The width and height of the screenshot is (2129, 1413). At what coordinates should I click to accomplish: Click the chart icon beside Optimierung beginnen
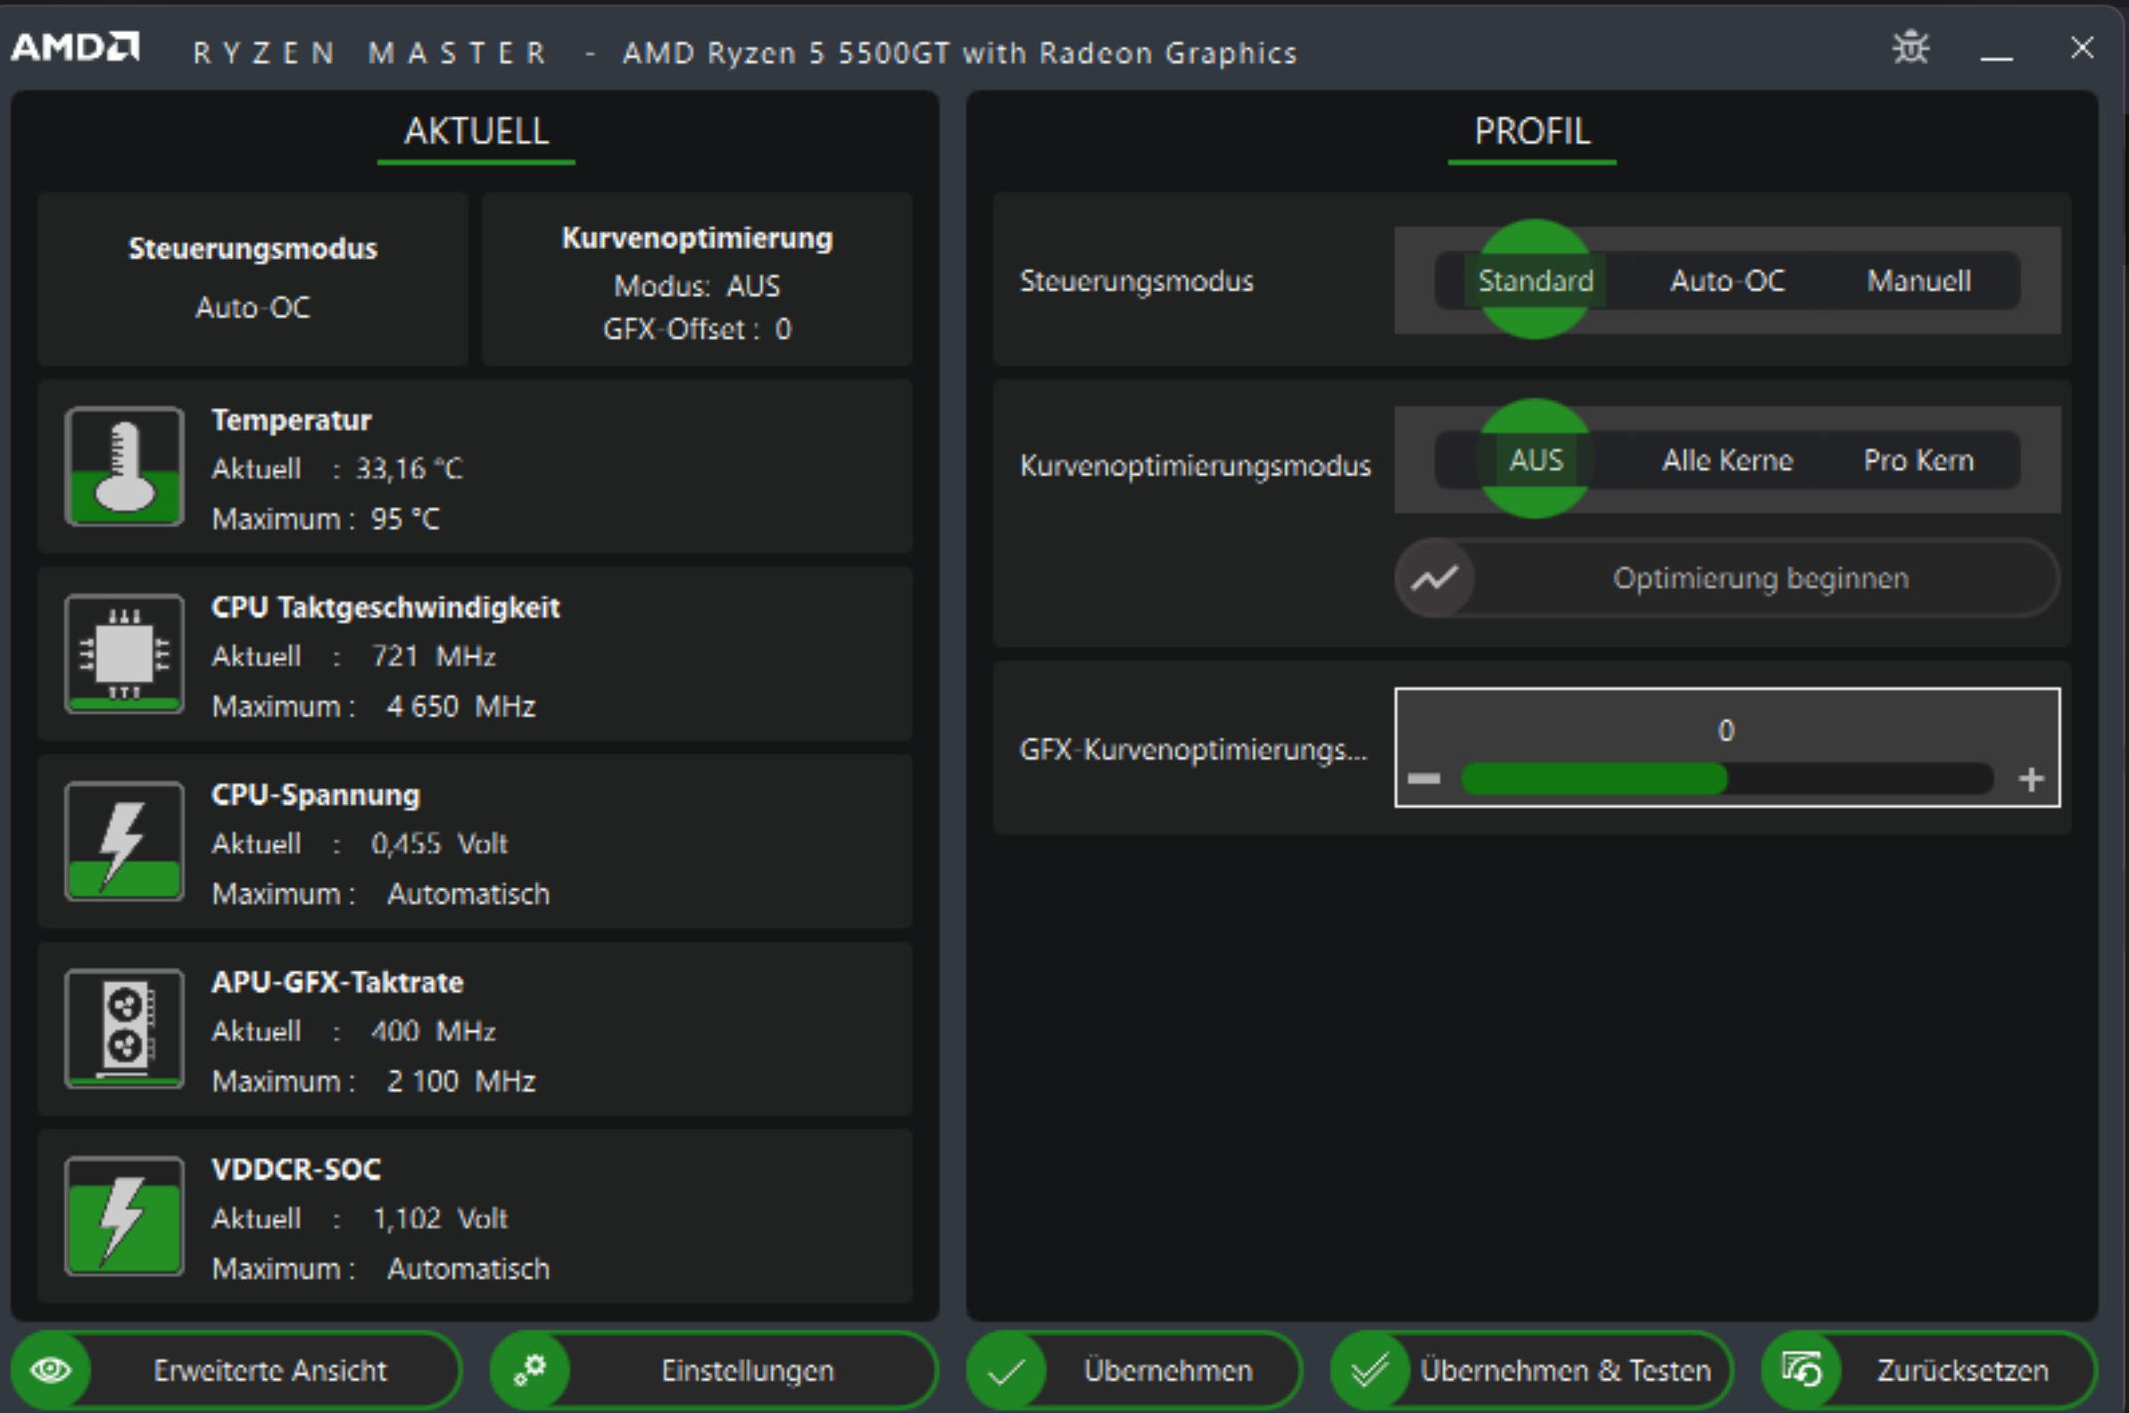[1435, 578]
